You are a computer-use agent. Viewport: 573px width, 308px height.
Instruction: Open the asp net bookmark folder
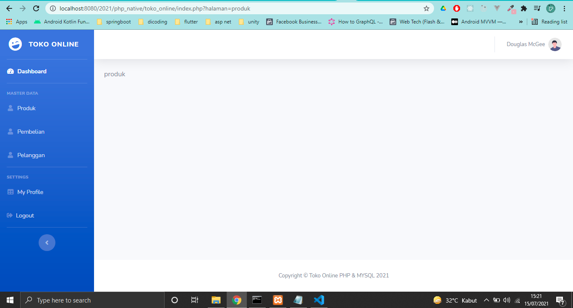tap(218, 22)
